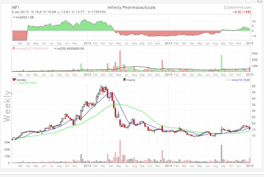Click the green sma(30) 13.41 legend

coord(25,83)
